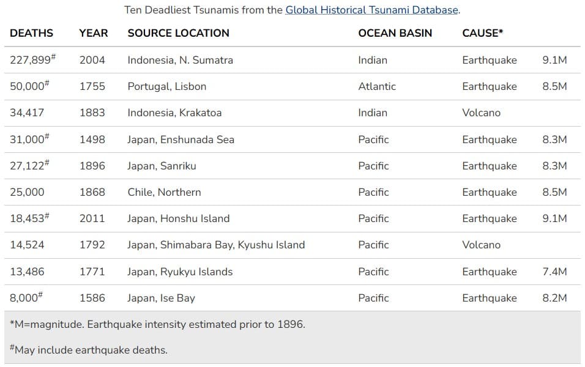Open the Global Historical Tsunami Database link
This screenshot has width=585, height=367.
tap(371, 10)
